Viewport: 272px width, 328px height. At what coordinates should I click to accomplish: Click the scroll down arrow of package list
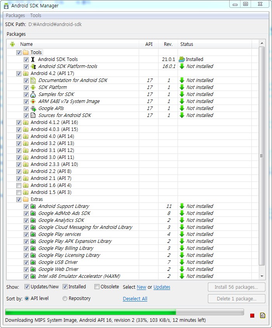(x=262, y=276)
